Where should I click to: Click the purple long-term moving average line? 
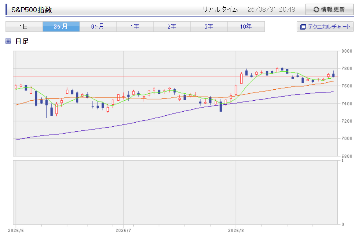pyautogui.click(x=159, y=117)
